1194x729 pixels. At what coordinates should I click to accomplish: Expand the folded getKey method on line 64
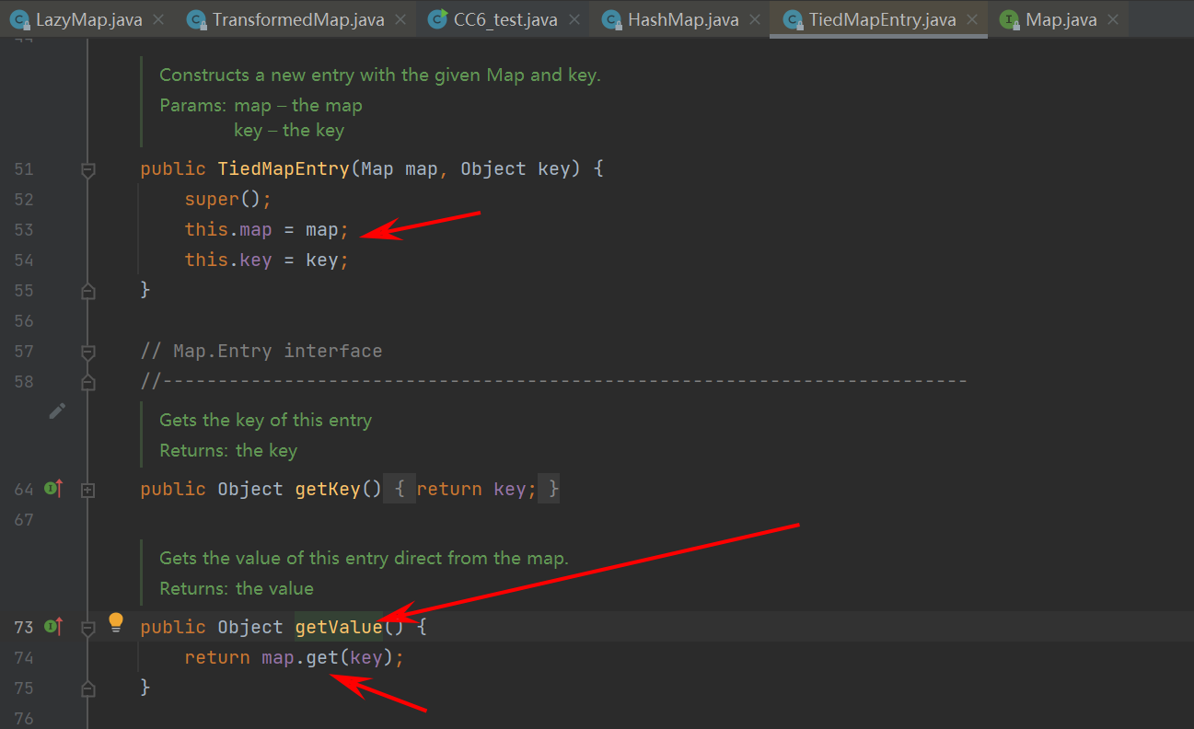click(x=88, y=491)
